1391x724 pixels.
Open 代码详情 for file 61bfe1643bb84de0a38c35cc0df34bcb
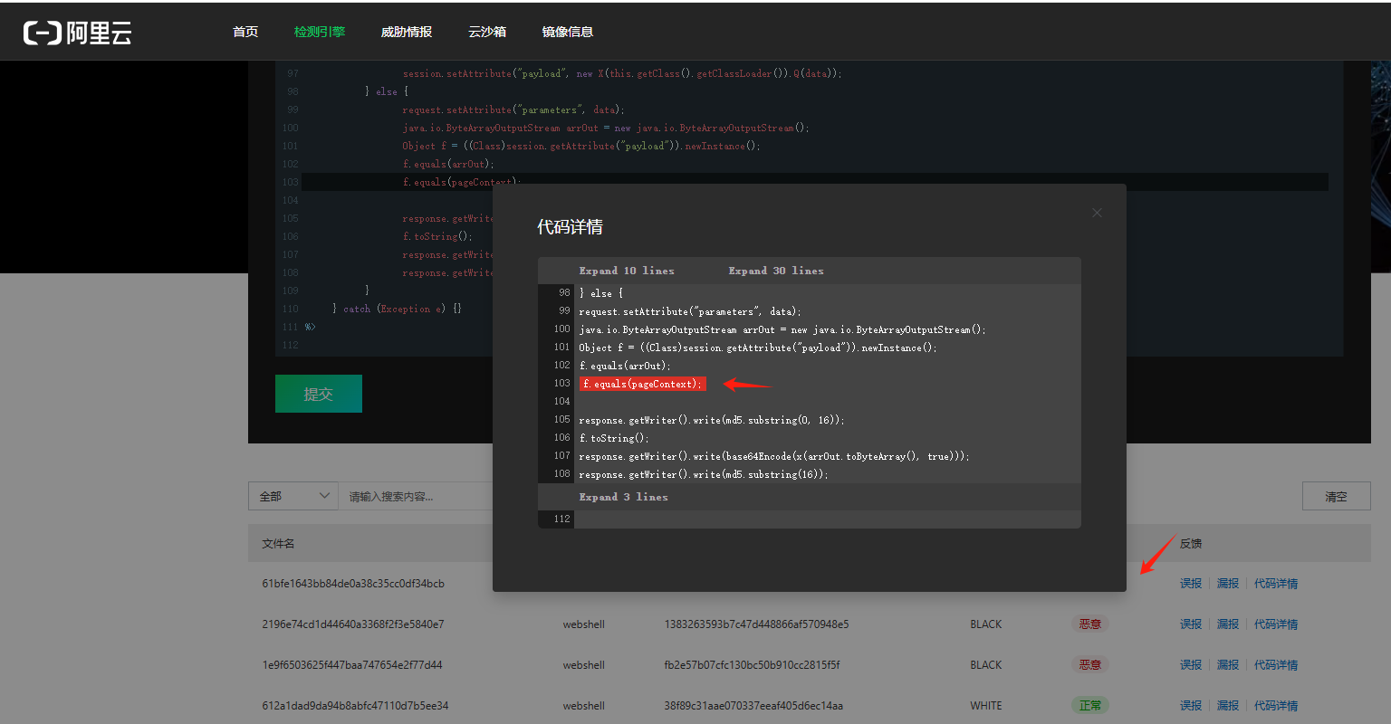coord(1276,584)
